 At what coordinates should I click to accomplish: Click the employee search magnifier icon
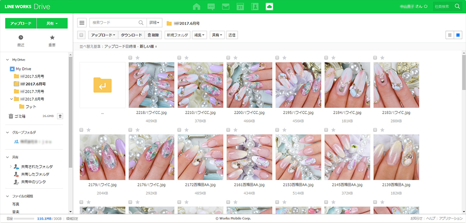pyautogui.click(x=457, y=6)
